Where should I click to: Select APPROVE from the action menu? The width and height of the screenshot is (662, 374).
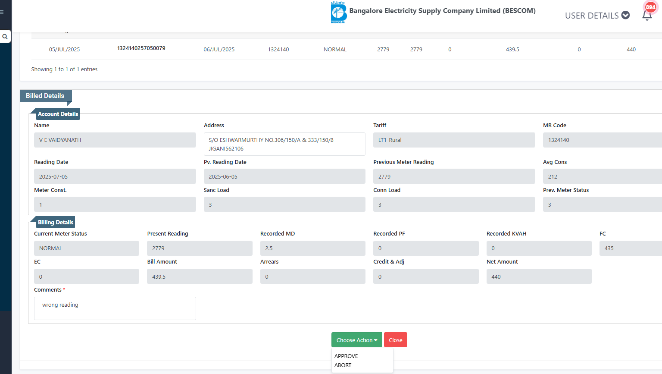[x=346, y=356]
